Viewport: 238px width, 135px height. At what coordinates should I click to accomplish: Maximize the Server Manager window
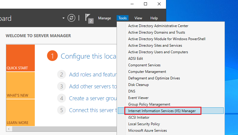pos(145,4)
